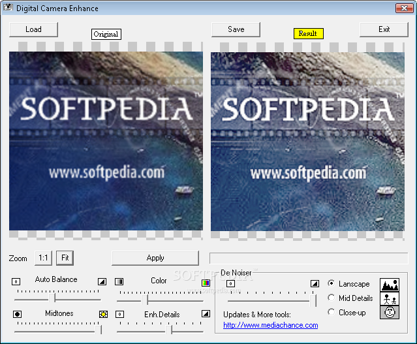Open the www.mediachance.com link
Viewport: 417px width, 344px height.
point(270,325)
